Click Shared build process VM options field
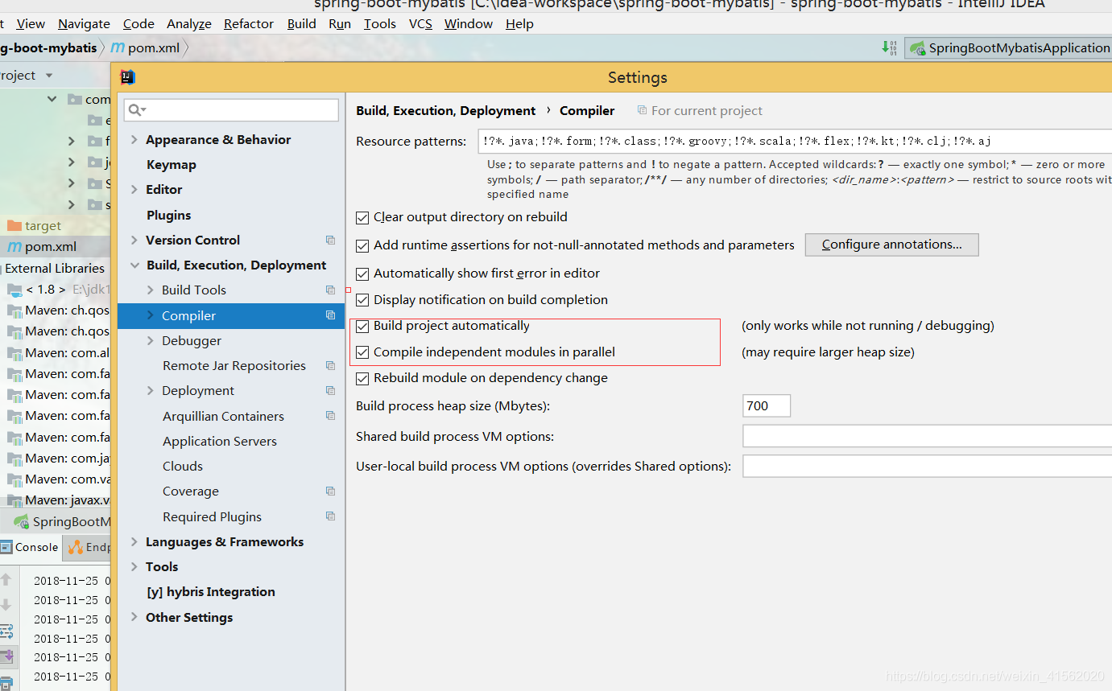 tap(927, 436)
